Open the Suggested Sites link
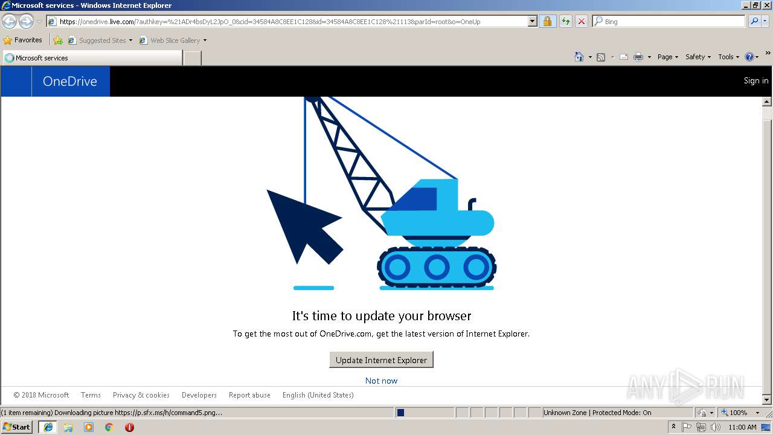 (x=100, y=40)
